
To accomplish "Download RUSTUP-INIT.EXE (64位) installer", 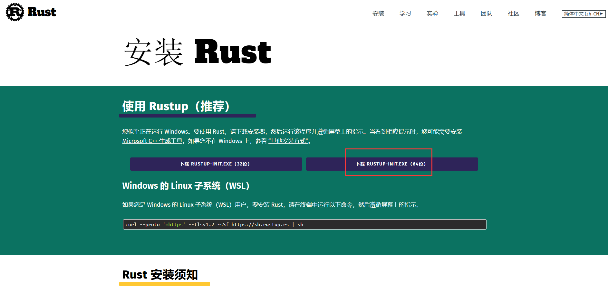I will (389, 164).
